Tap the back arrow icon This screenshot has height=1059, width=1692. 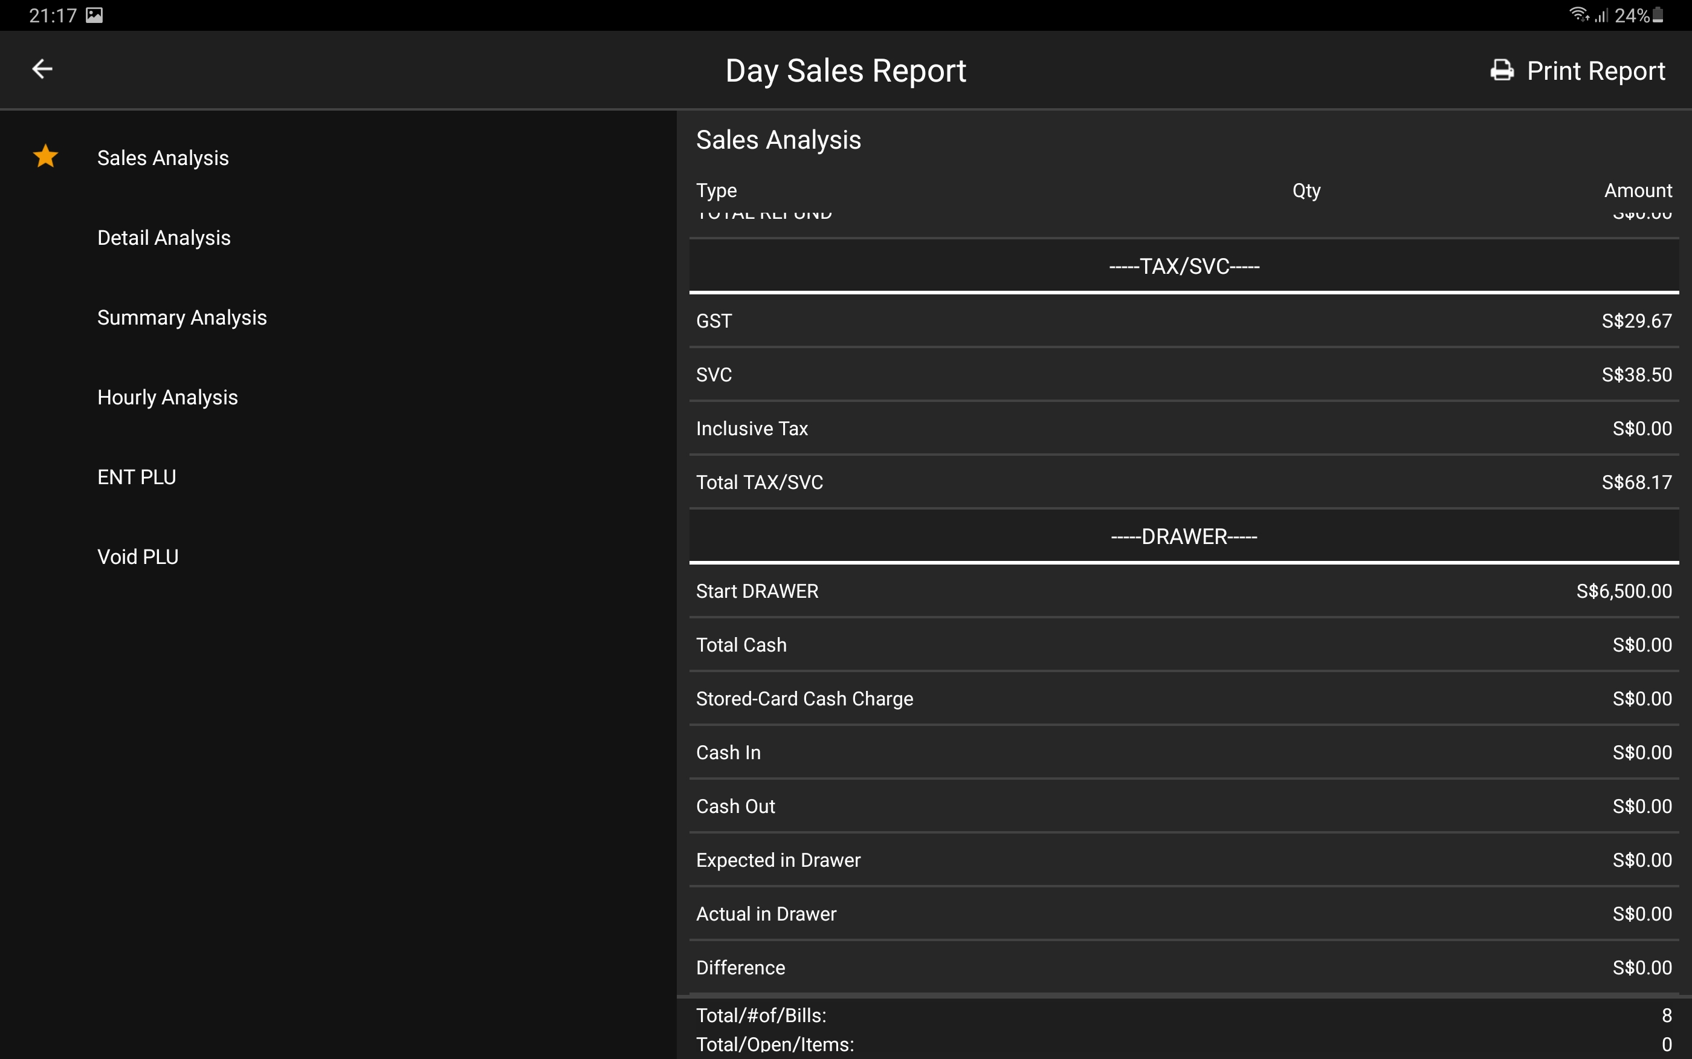tap(43, 69)
